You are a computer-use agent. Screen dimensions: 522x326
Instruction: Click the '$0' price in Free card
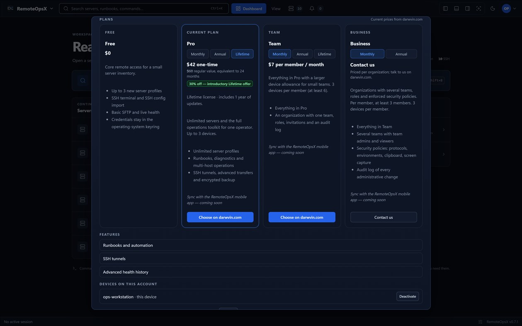pyautogui.click(x=108, y=53)
